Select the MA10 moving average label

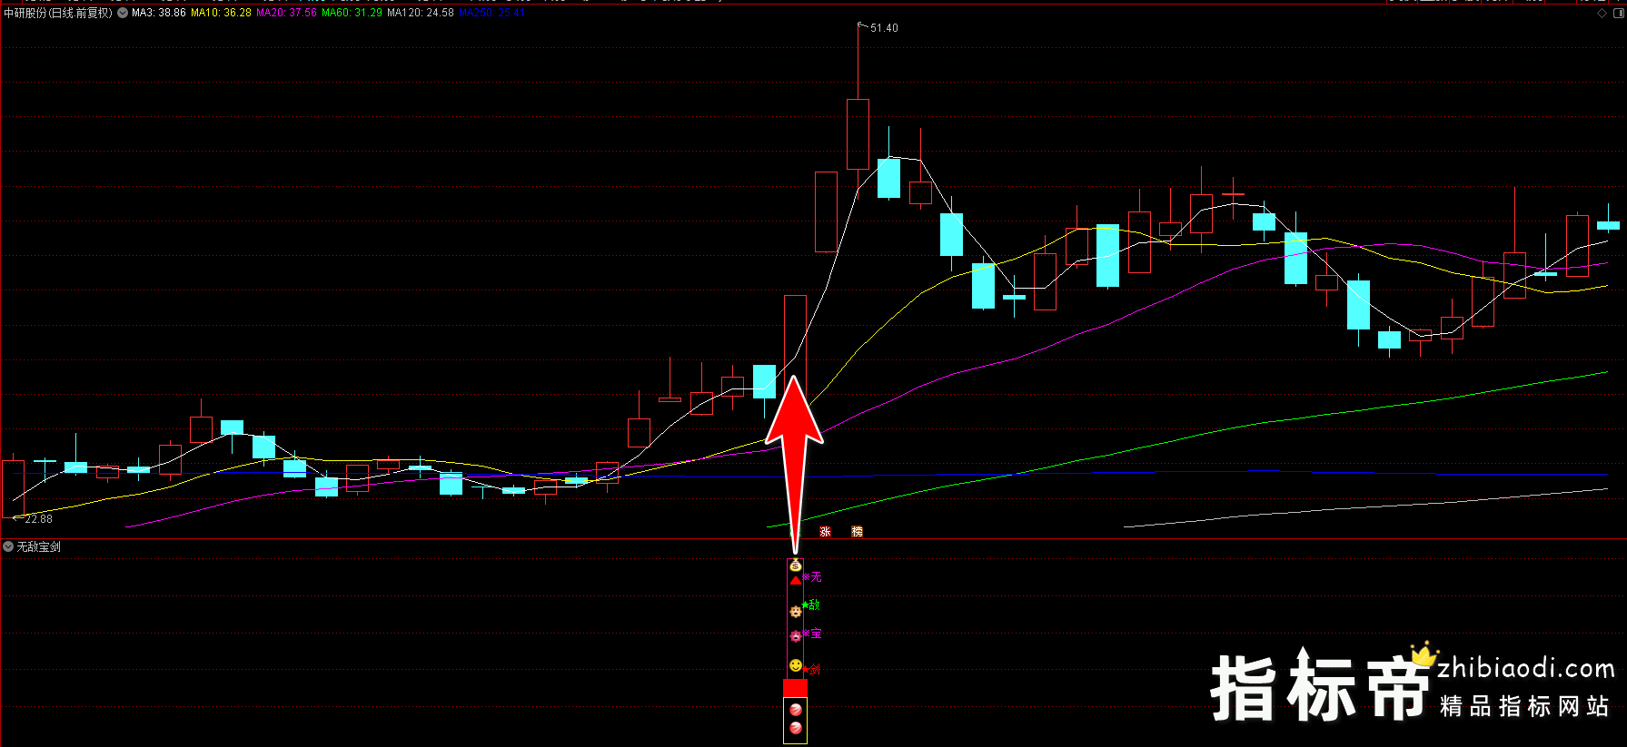pyautogui.click(x=221, y=14)
